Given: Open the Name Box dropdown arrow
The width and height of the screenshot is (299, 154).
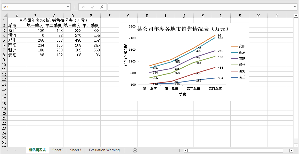Looking at the screenshot, I should pos(68,7).
